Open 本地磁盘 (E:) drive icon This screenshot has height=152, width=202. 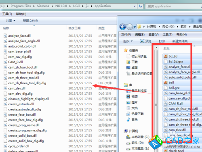[128, 149]
